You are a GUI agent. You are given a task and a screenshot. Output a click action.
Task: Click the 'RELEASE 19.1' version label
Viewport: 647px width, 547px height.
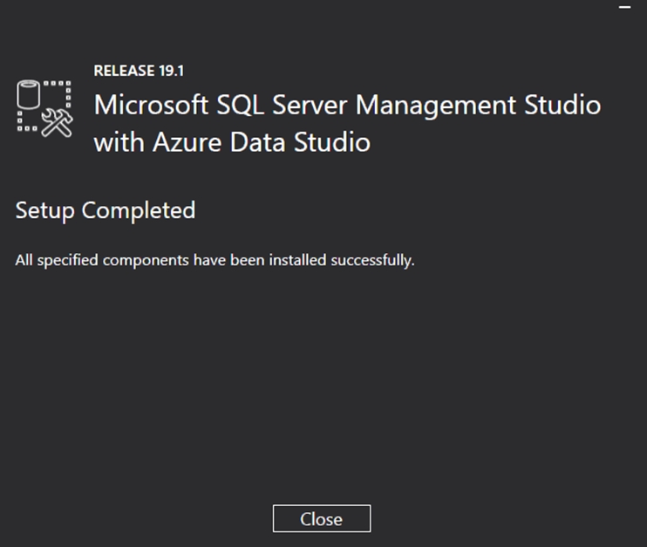point(139,71)
